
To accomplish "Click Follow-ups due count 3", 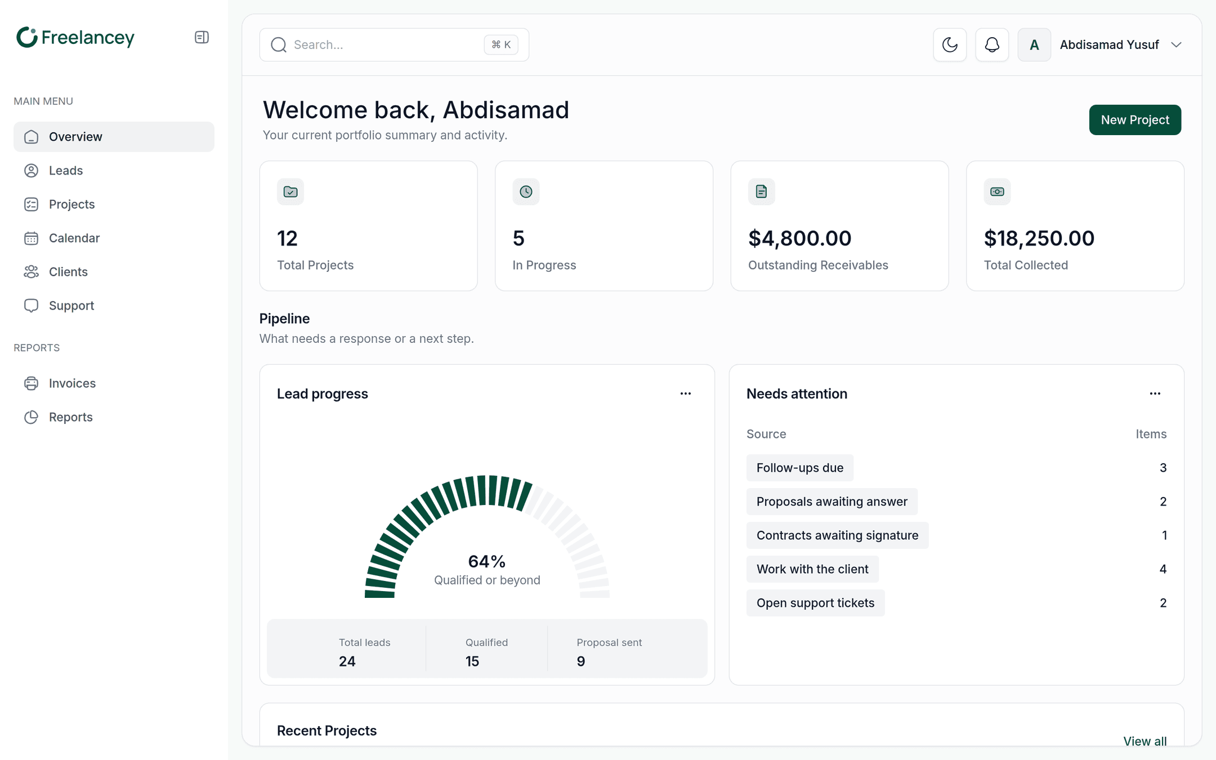I will 1163,468.
